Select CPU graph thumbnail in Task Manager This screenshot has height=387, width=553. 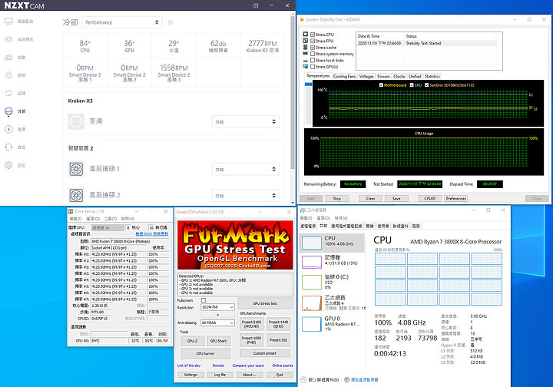click(x=312, y=243)
